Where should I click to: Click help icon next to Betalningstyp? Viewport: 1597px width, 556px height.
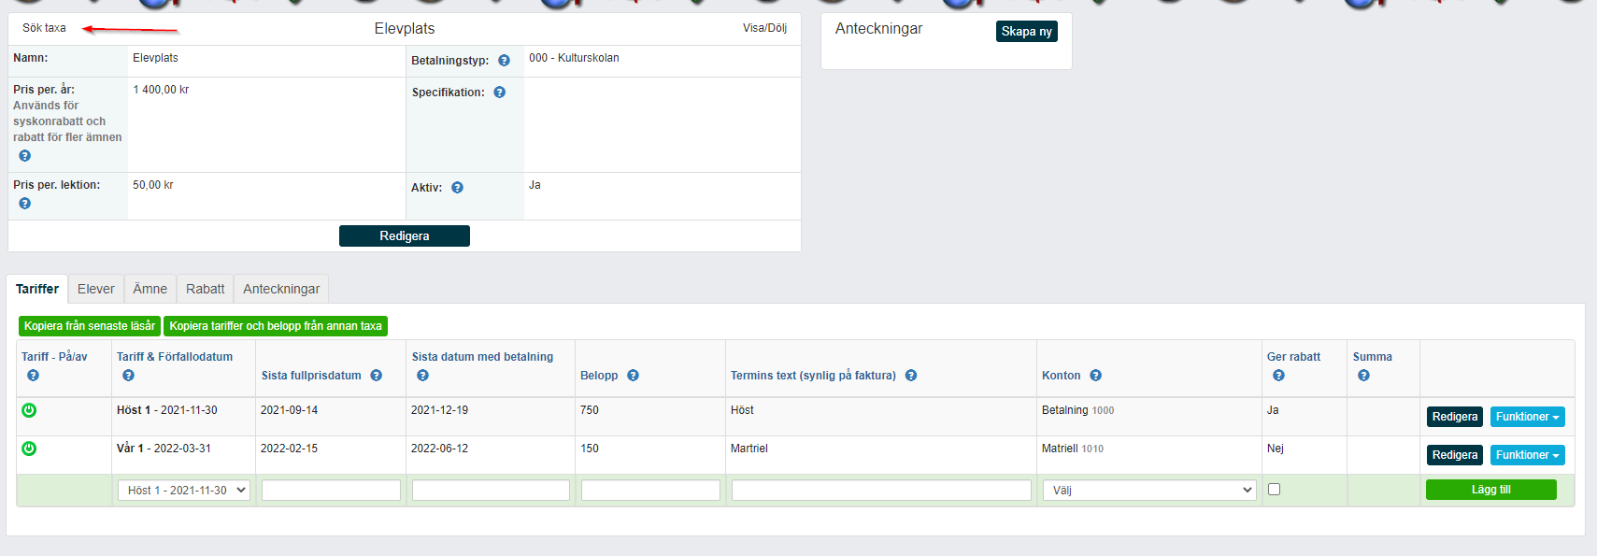[x=504, y=61]
